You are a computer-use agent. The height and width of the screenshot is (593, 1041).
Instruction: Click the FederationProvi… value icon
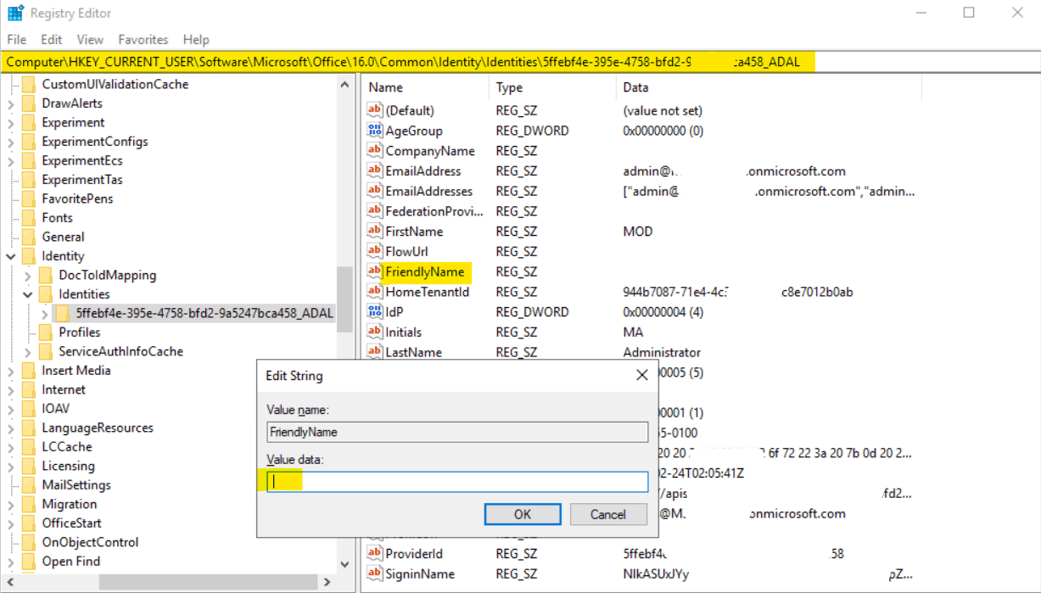click(375, 211)
